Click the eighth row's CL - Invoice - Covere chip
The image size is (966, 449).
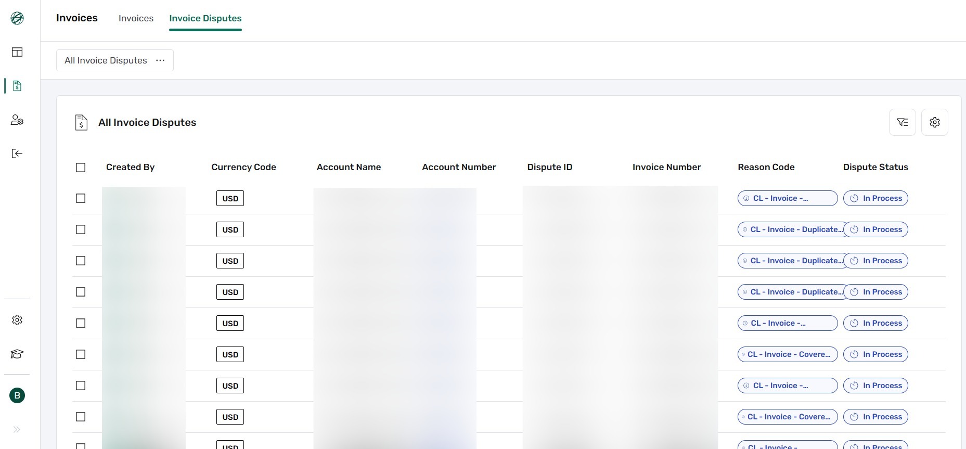coord(788,417)
